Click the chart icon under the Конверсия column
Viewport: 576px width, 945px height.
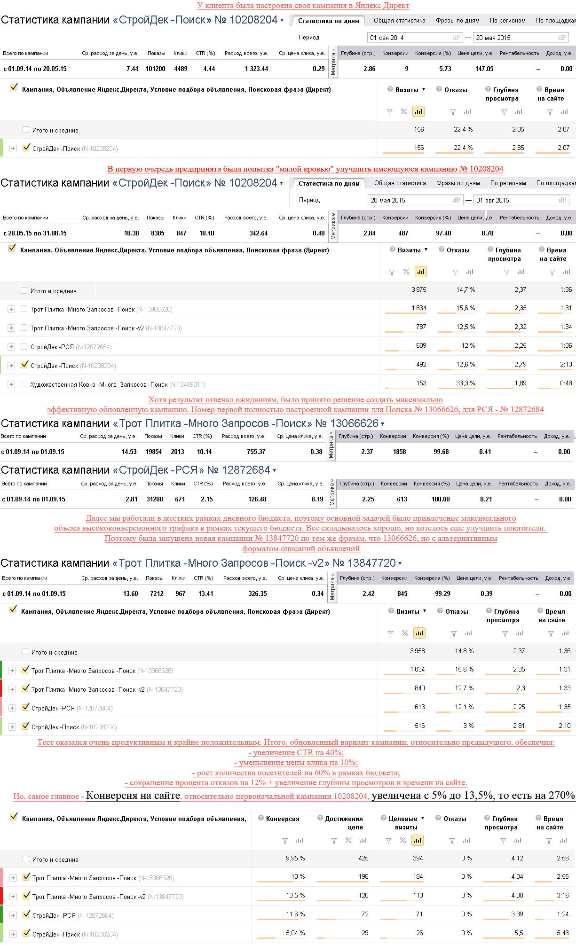[x=300, y=840]
